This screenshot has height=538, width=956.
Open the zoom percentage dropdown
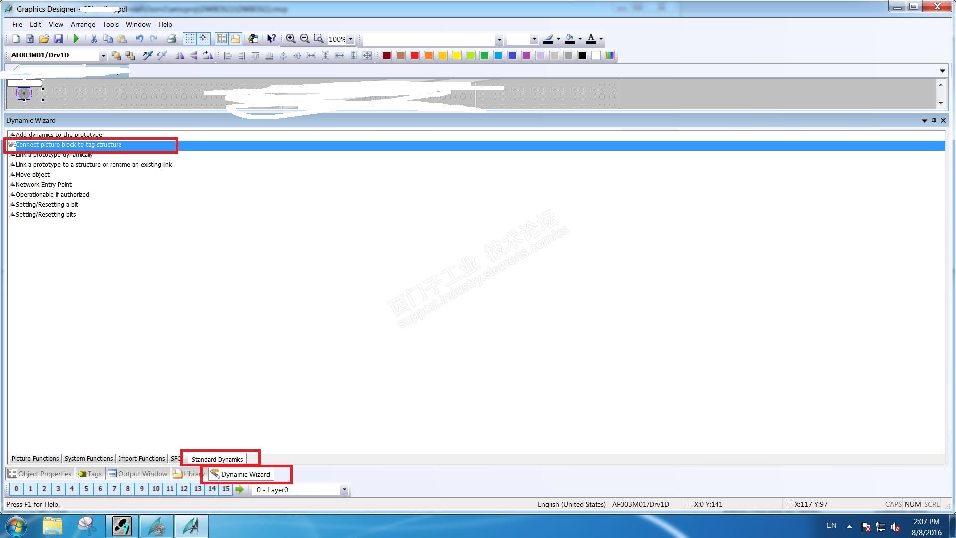350,39
